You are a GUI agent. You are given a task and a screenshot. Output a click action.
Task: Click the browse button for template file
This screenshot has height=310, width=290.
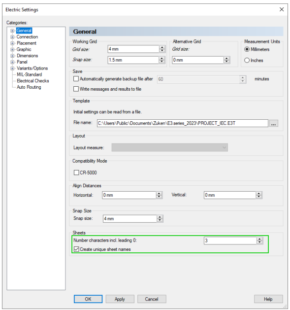273,123
